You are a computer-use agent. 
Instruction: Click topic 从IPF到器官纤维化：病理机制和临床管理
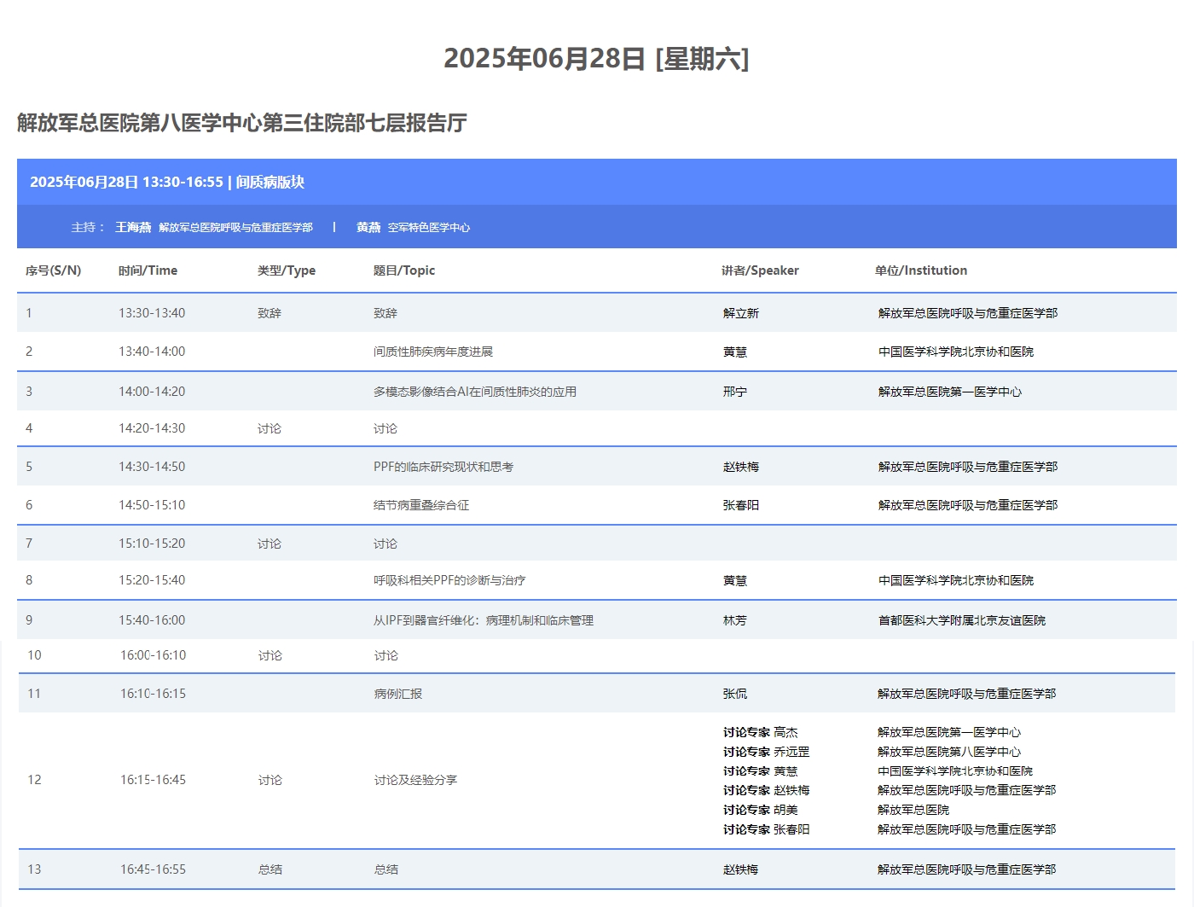point(484,620)
